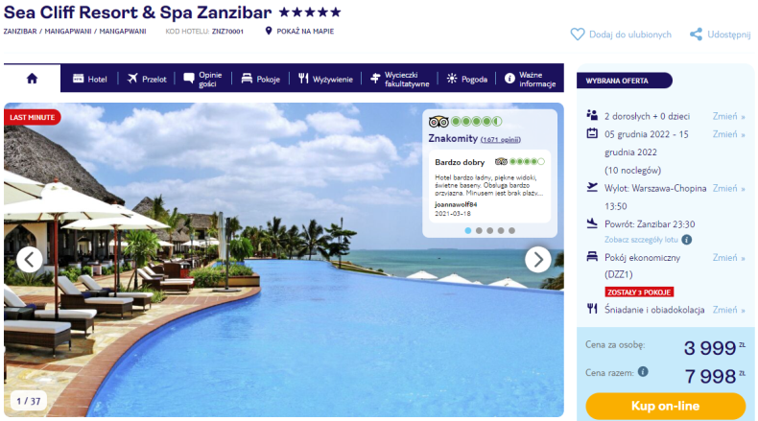Click the Kup on-line button
This screenshot has width=758, height=421.
tap(665, 406)
